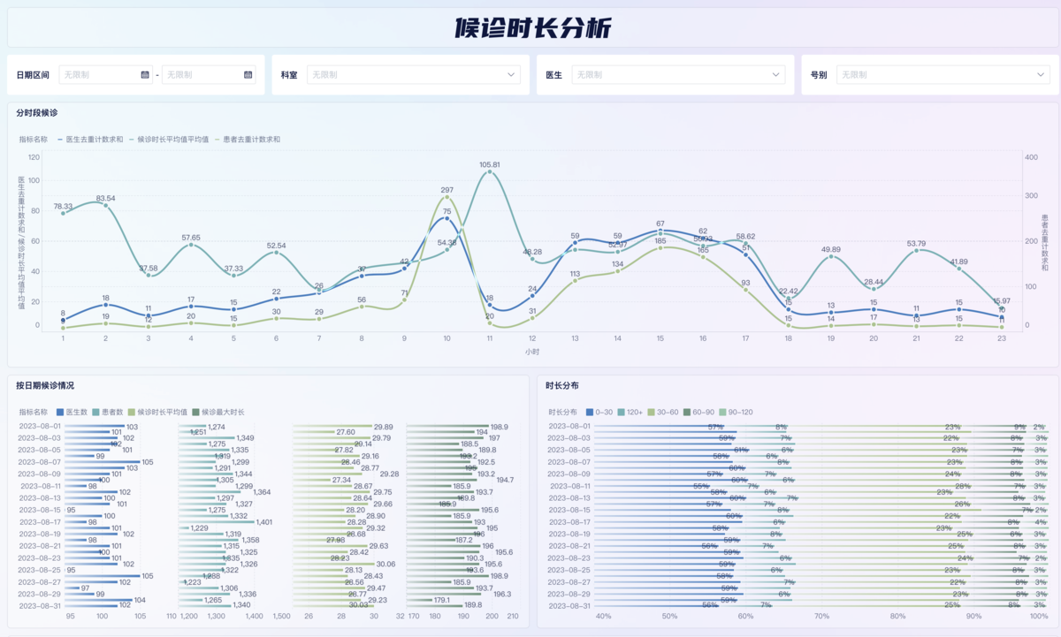Open the start date calendar icon
Image resolution: width=1061 pixels, height=637 pixels.
click(145, 75)
